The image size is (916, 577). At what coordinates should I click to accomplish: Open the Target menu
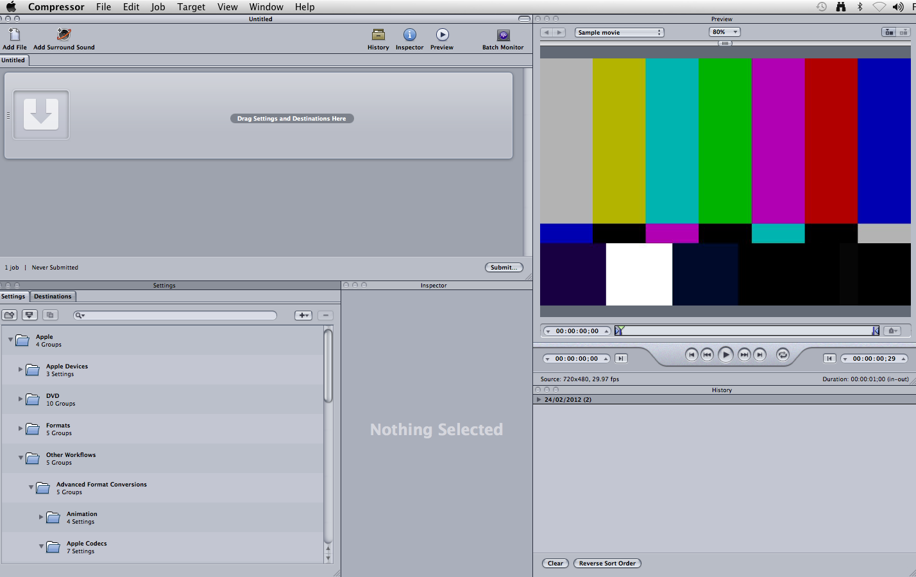(191, 7)
